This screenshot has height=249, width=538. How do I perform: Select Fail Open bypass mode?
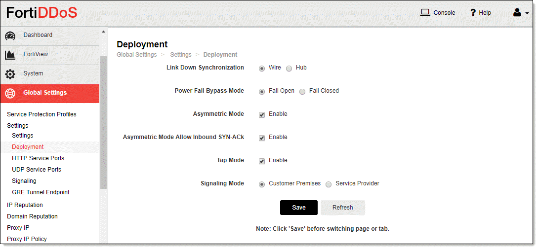262,91
